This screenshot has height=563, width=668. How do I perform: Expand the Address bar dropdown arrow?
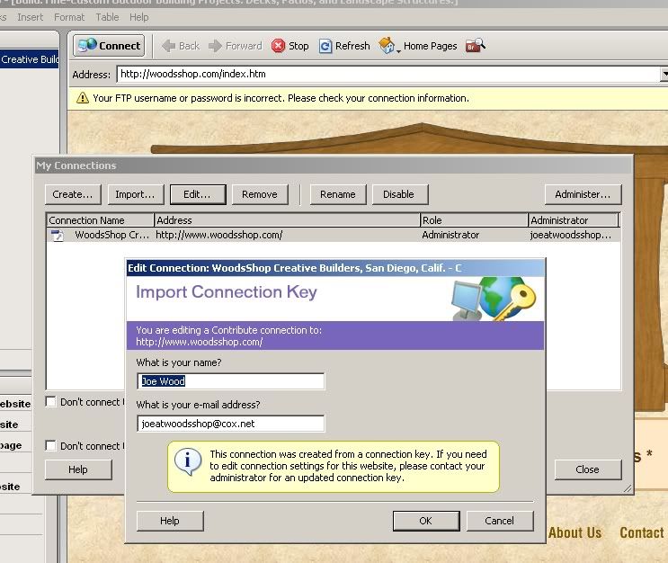coord(664,74)
